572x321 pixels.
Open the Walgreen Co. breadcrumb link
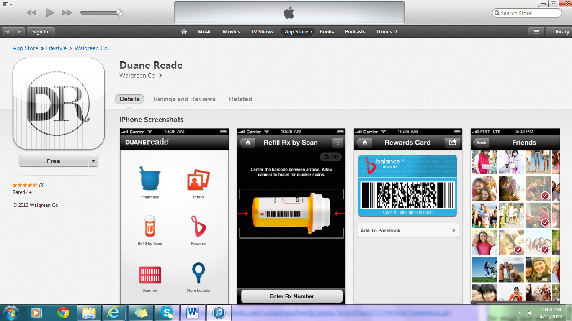click(x=92, y=48)
